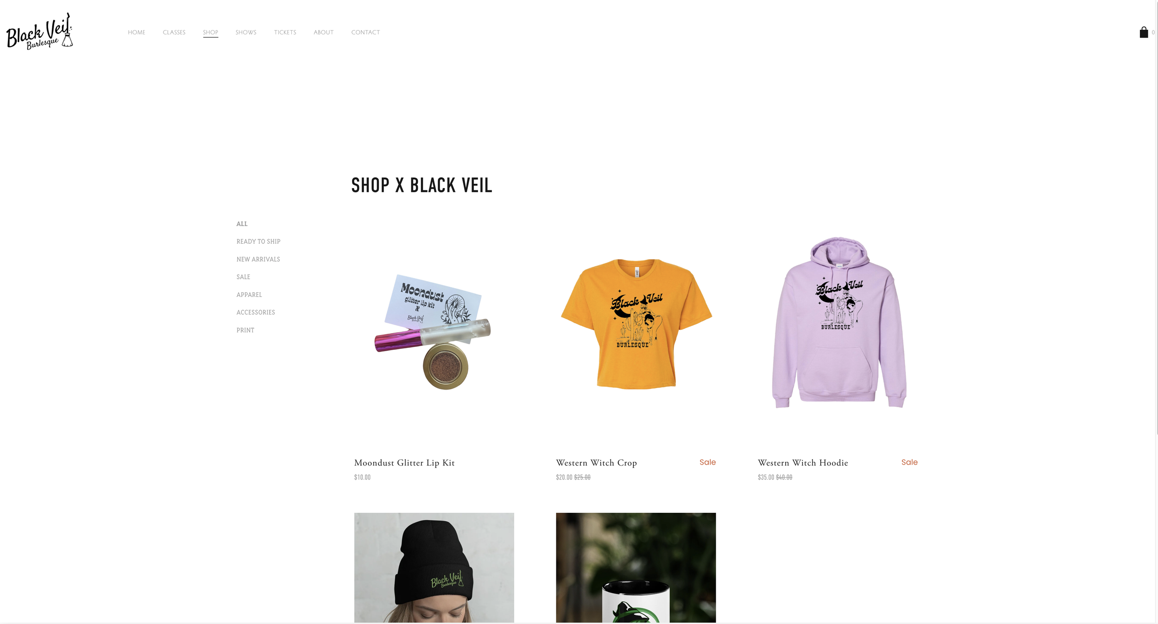Click the Western Witch Hoodie title
The height and width of the screenshot is (624, 1158).
coord(803,463)
